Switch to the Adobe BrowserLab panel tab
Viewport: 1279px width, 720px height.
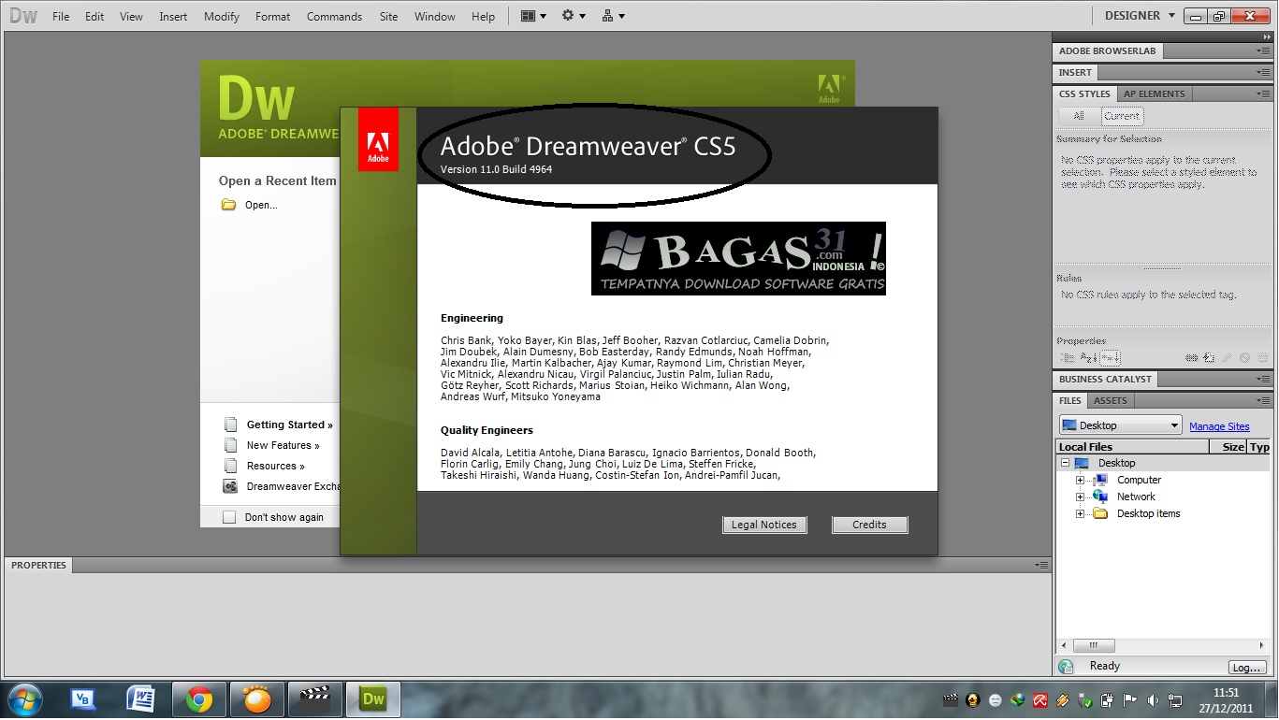pyautogui.click(x=1109, y=51)
